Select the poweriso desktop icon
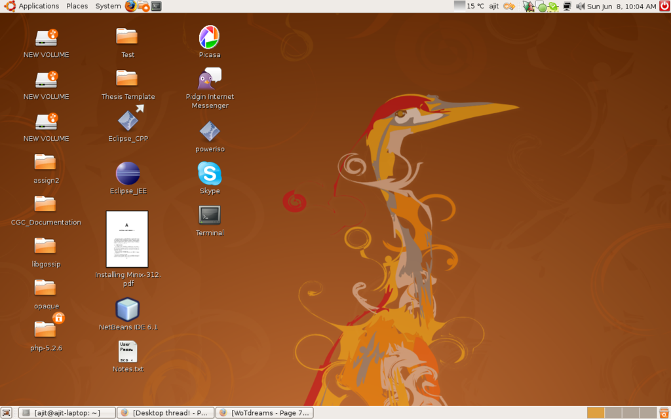Viewport: 671px width, 419px height. coord(209,132)
